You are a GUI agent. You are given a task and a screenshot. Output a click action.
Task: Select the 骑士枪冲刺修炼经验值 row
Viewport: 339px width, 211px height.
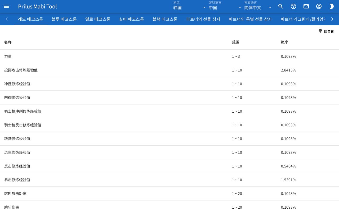coord(169,111)
